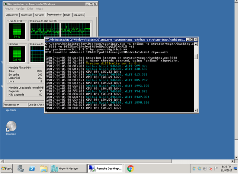Viewport: 238px width, 179px height.
Task: Click remote session horizontal scroll left arrow
Action: (x=2, y=161)
